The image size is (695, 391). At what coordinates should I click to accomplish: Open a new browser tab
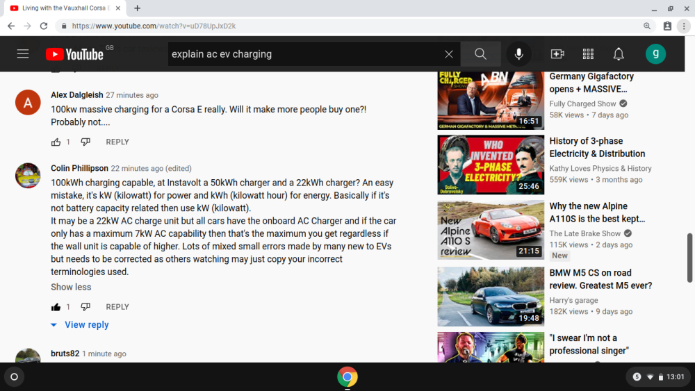[x=138, y=8]
